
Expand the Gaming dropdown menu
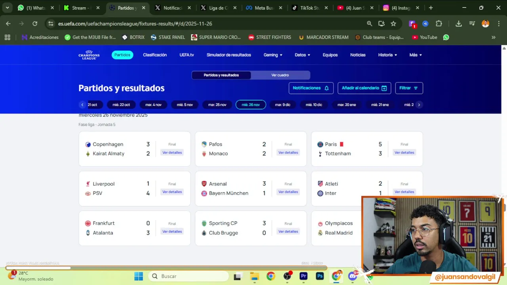(273, 55)
